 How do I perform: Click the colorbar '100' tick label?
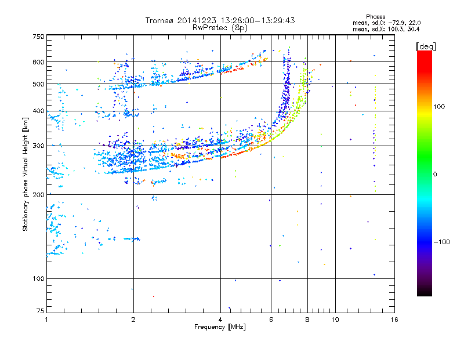coord(439,107)
